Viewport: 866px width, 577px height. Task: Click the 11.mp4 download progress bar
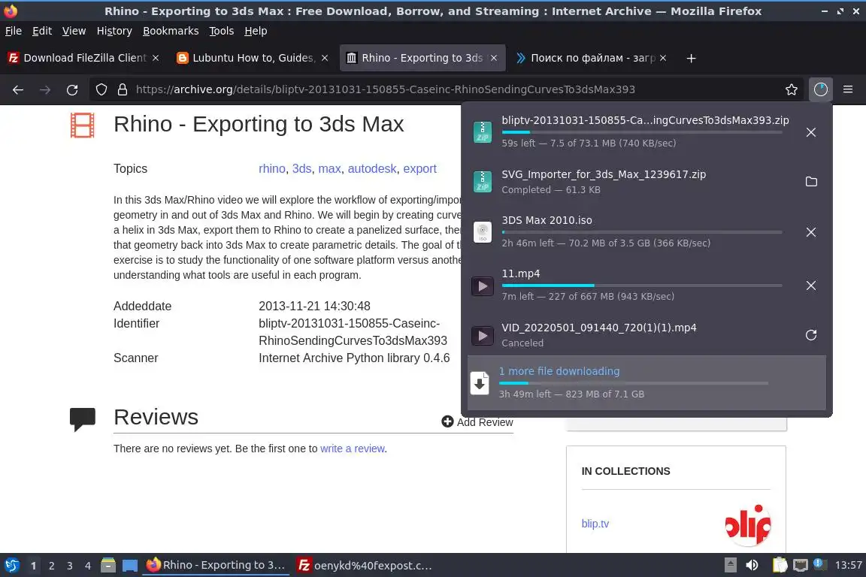(x=642, y=285)
